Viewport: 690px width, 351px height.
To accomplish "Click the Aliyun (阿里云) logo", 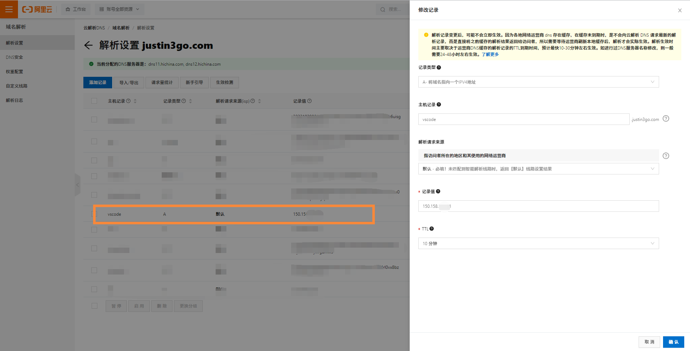I will [x=37, y=9].
